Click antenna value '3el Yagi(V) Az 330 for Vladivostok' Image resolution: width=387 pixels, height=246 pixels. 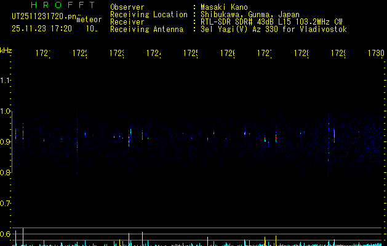tap(274, 30)
